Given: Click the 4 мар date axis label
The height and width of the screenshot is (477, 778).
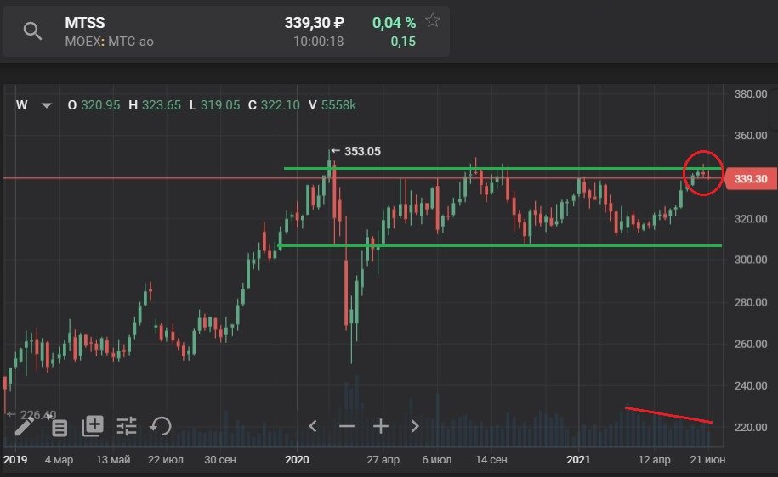Looking at the screenshot, I should coord(59,460).
